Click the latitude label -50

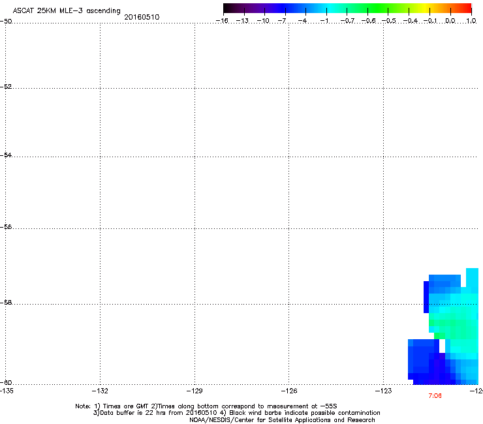click(6, 22)
